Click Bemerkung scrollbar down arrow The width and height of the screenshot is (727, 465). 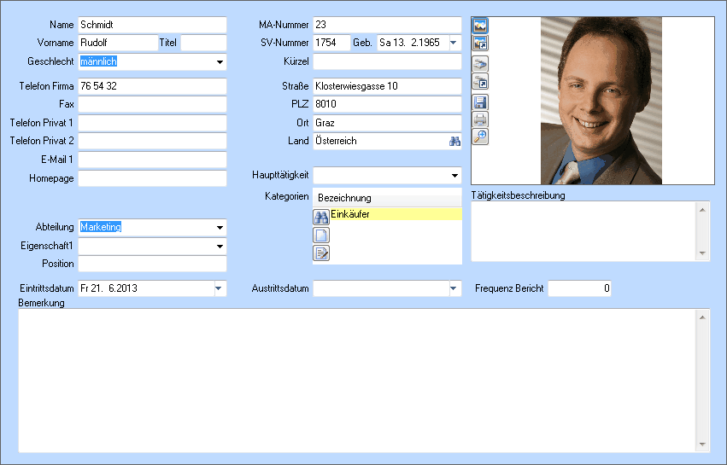coord(702,445)
